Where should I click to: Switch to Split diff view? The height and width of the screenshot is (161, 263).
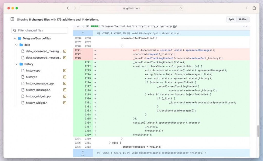(x=231, y=19)
